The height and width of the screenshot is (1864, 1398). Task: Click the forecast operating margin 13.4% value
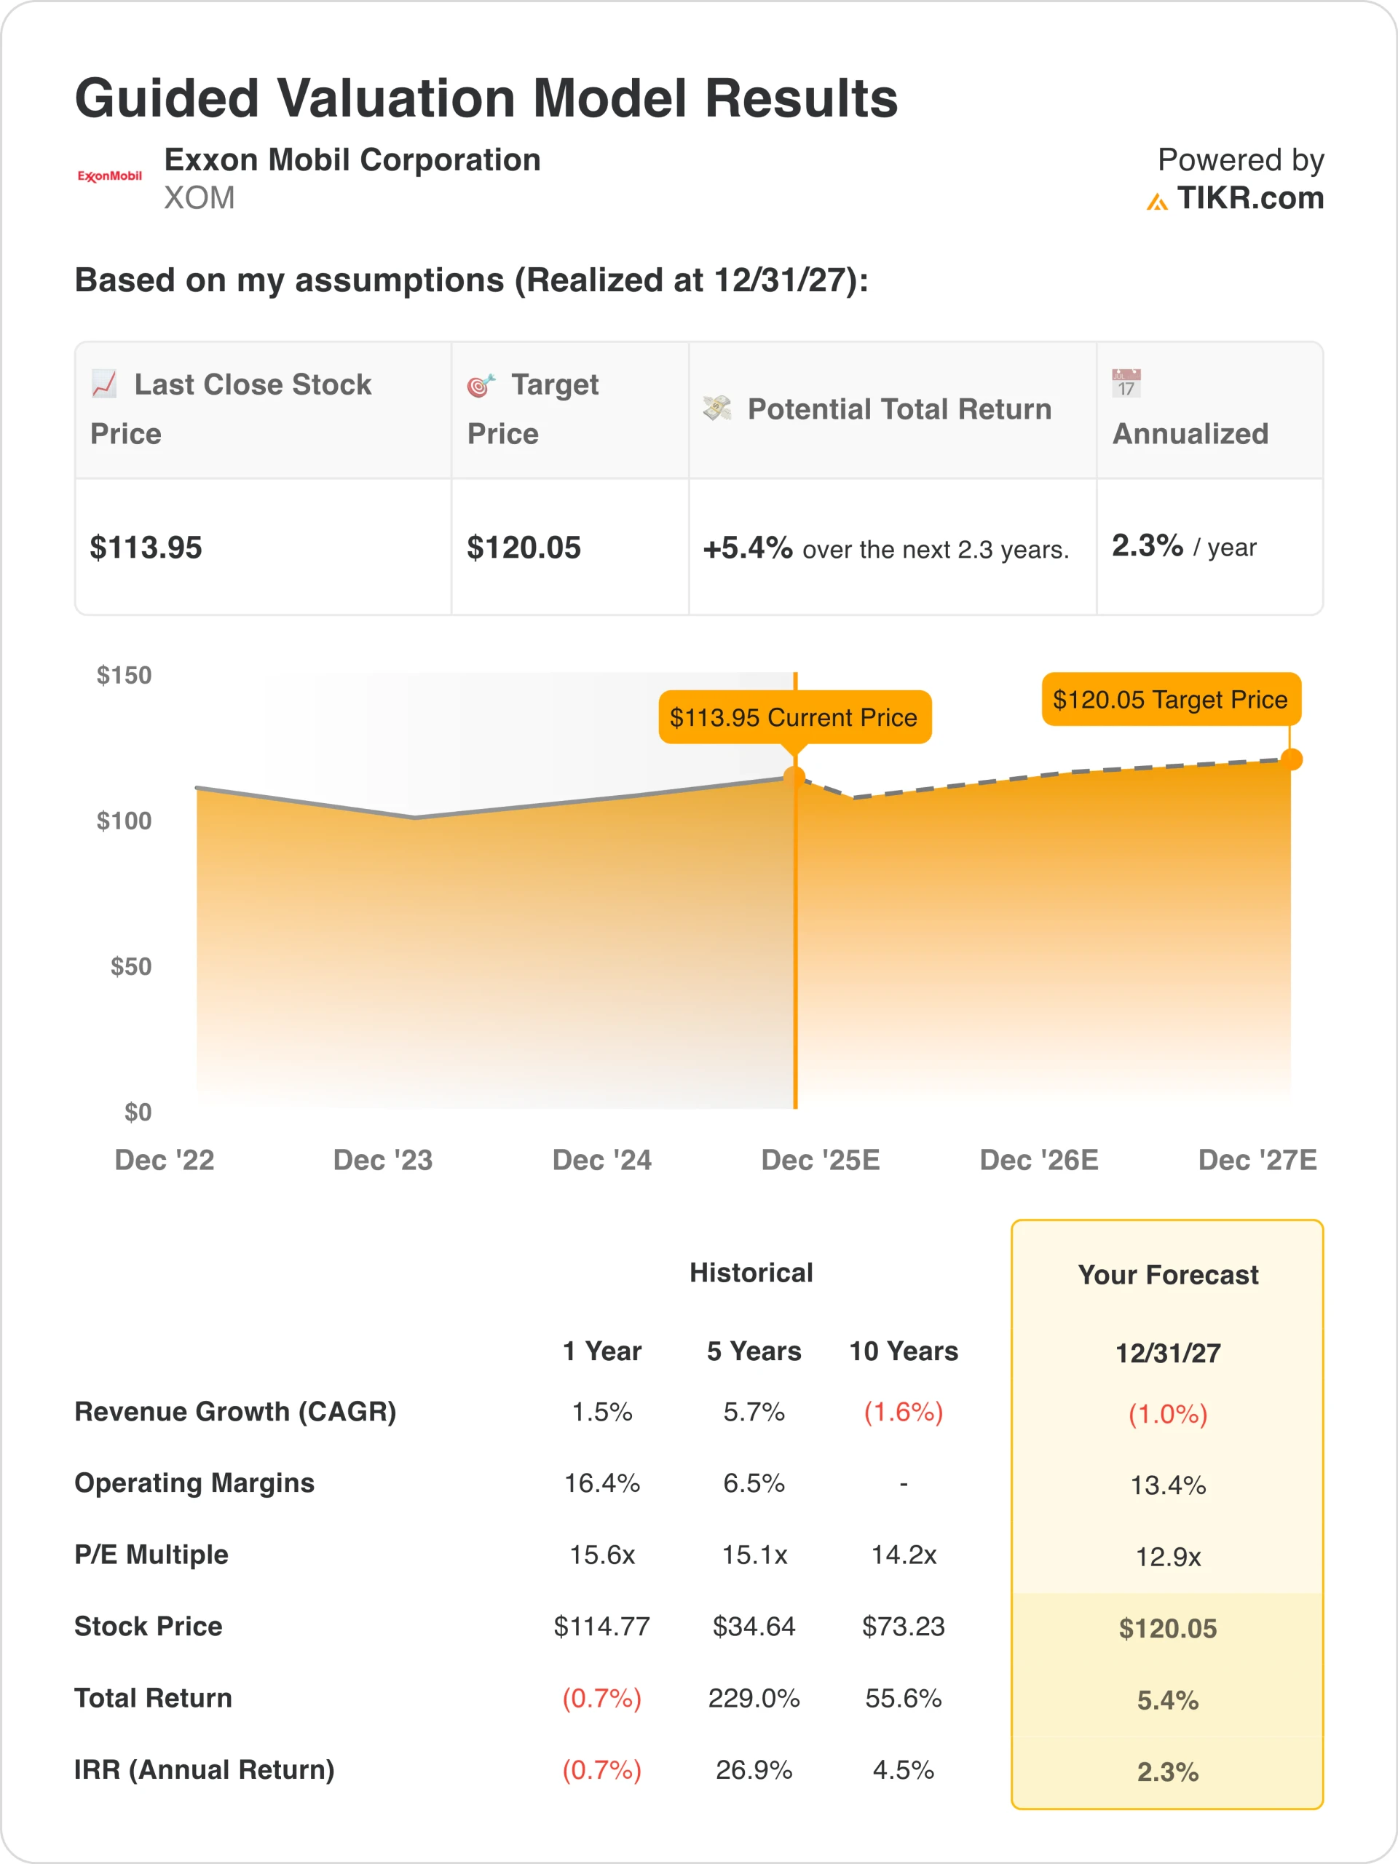coord(1167,1485)
